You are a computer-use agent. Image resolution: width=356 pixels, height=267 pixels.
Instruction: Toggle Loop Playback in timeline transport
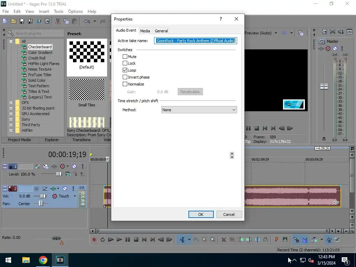coord(103,240)
